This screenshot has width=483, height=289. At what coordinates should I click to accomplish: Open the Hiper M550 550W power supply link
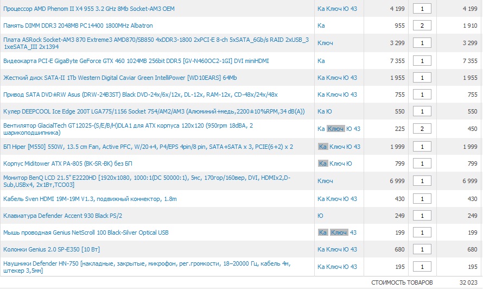coord(148,147)
